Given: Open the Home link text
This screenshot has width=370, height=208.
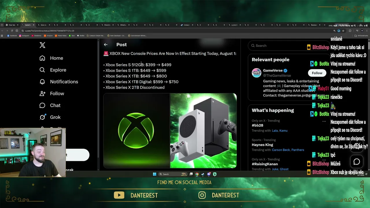Looking at the screenshot, I should (56, 58).
